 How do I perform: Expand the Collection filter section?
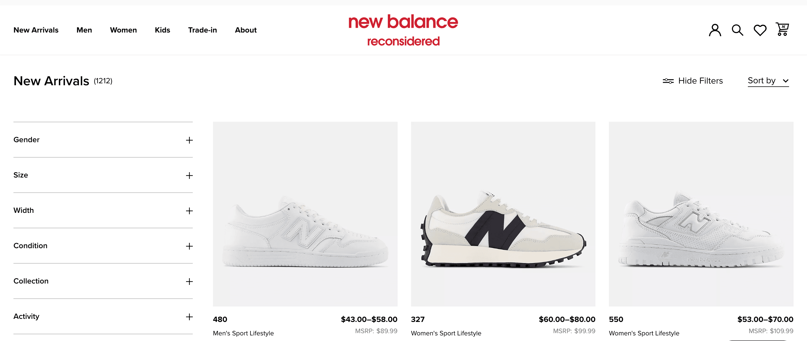(103, 281)
